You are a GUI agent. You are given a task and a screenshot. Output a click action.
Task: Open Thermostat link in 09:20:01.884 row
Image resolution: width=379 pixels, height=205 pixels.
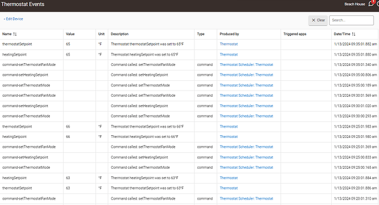tap(228, 178)
